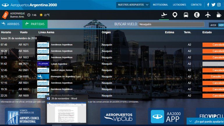Click Aerolineas logo in AR 1655 row

pos(43,51)
